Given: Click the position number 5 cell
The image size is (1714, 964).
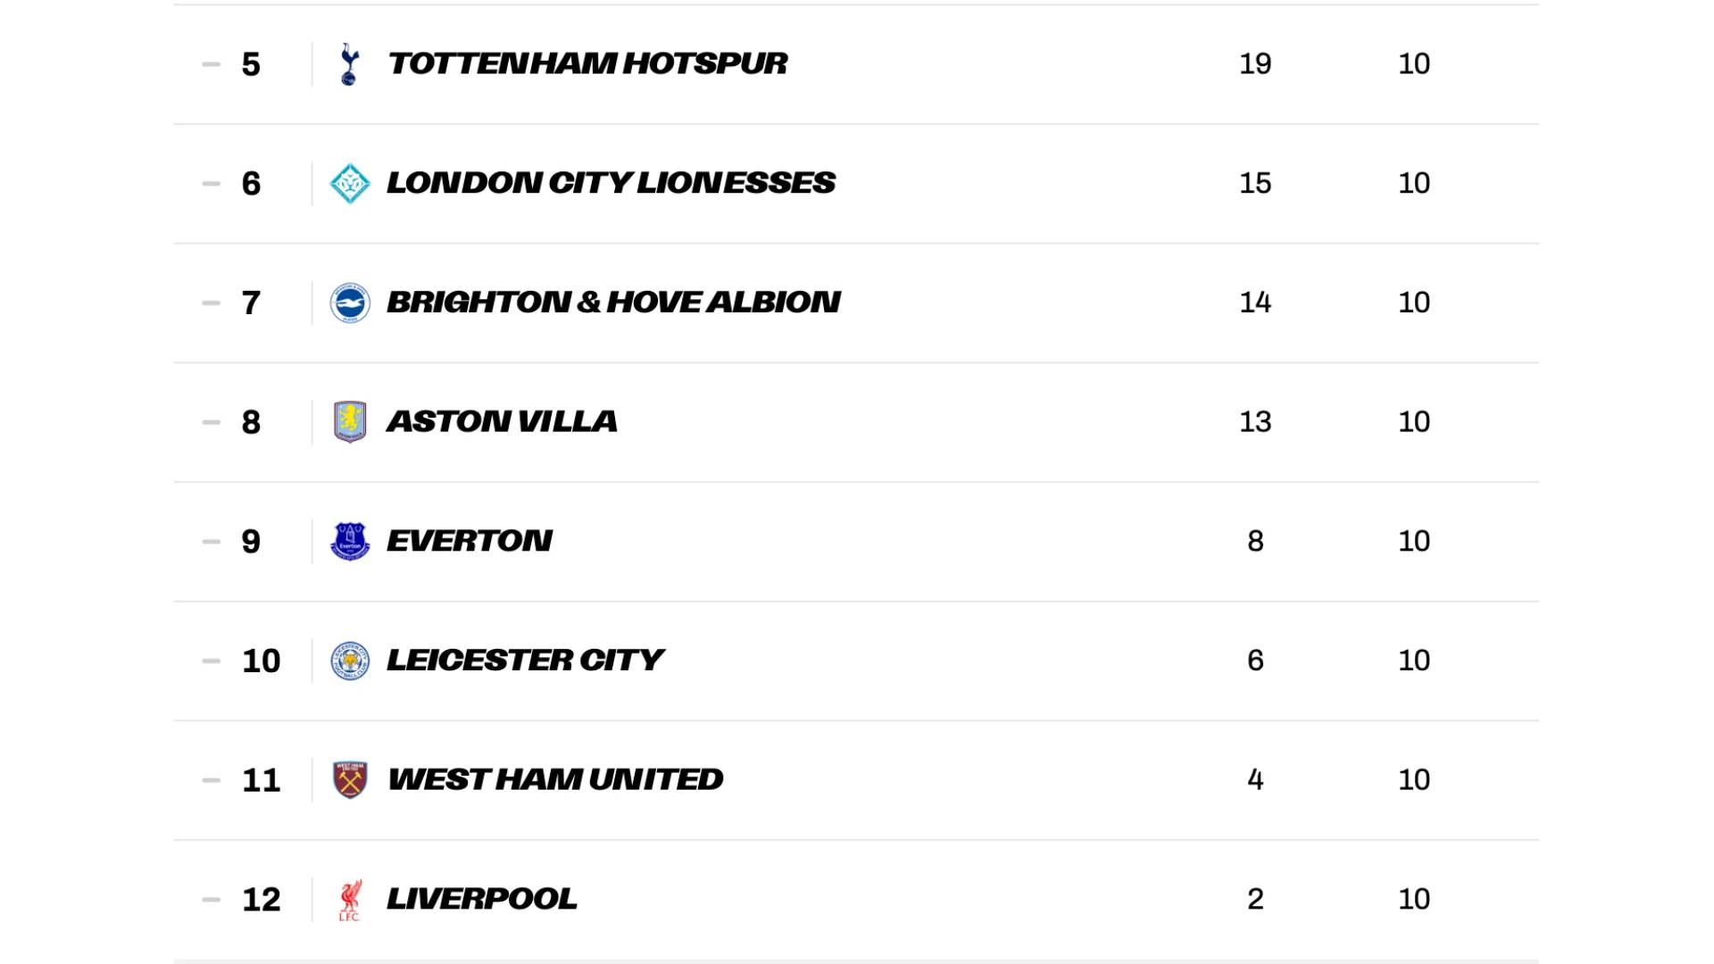Looking at the screenshot, I should (251, 64).
